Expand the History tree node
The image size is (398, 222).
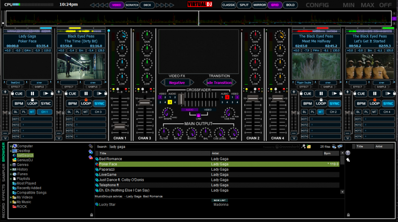tap(10, 169)
